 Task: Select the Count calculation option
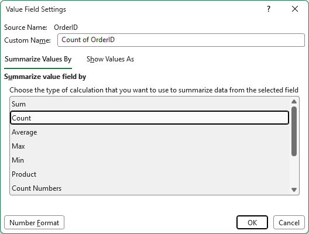coord(149,118)
